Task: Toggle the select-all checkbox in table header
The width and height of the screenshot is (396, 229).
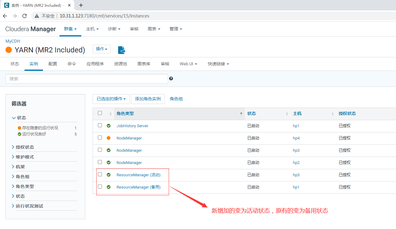Action: point(100,113)
